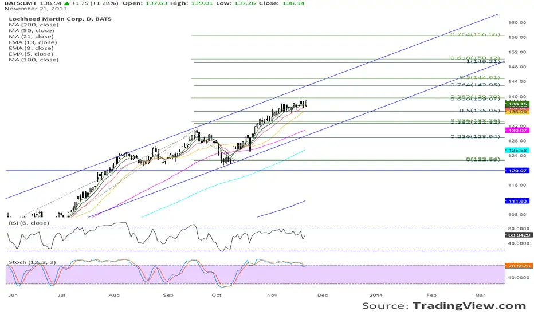
Task: Click the MA (21, close) indicator label
Action: pyautogui.click(x=31, y=37)
